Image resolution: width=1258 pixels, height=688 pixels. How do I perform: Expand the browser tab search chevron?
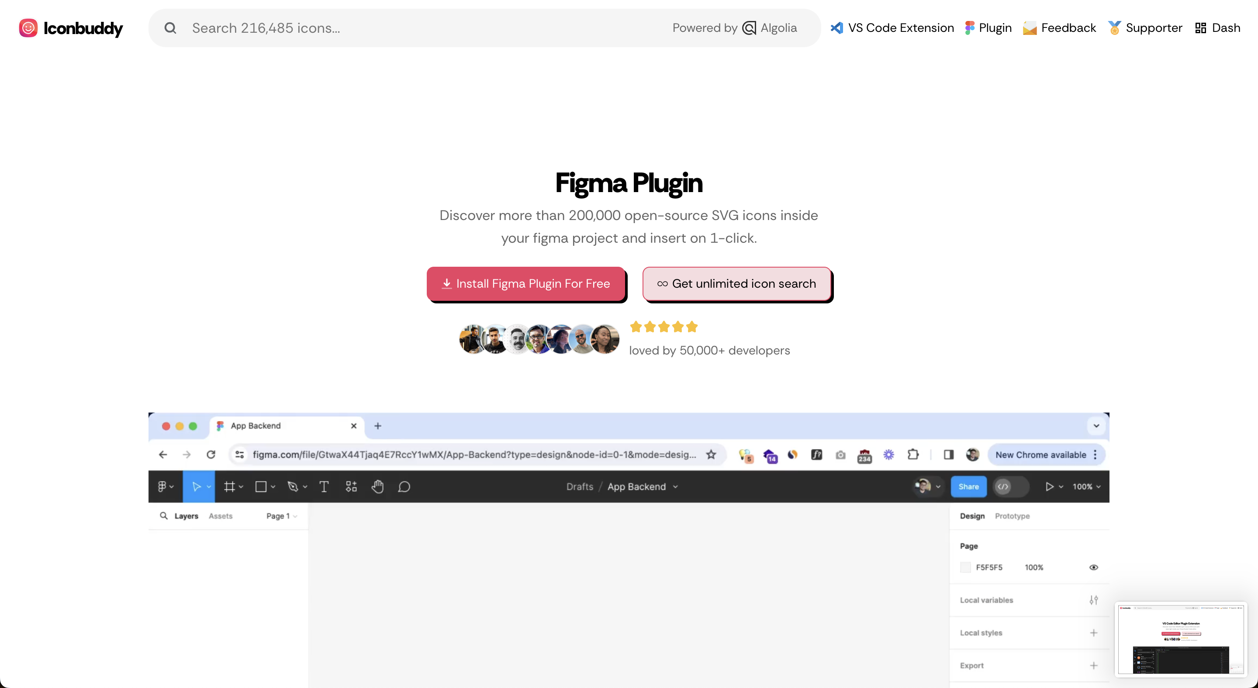[1096, 426]
